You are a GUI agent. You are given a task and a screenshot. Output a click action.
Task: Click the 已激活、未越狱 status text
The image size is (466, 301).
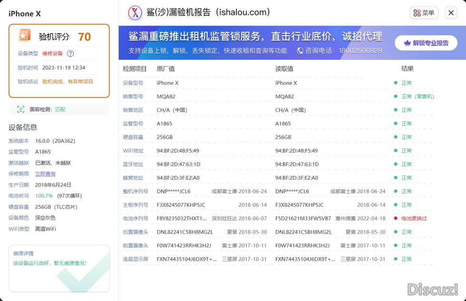53,163
